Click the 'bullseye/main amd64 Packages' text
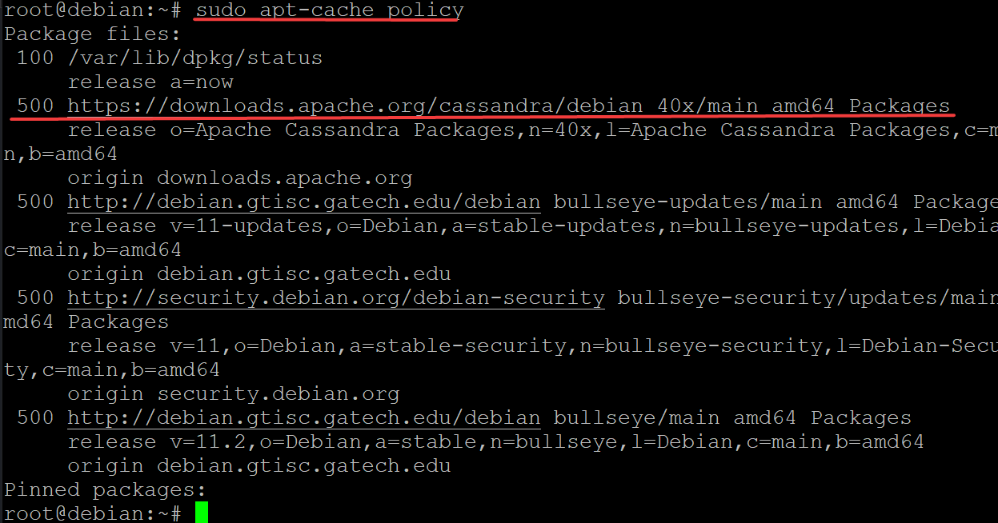 [732, 417]
